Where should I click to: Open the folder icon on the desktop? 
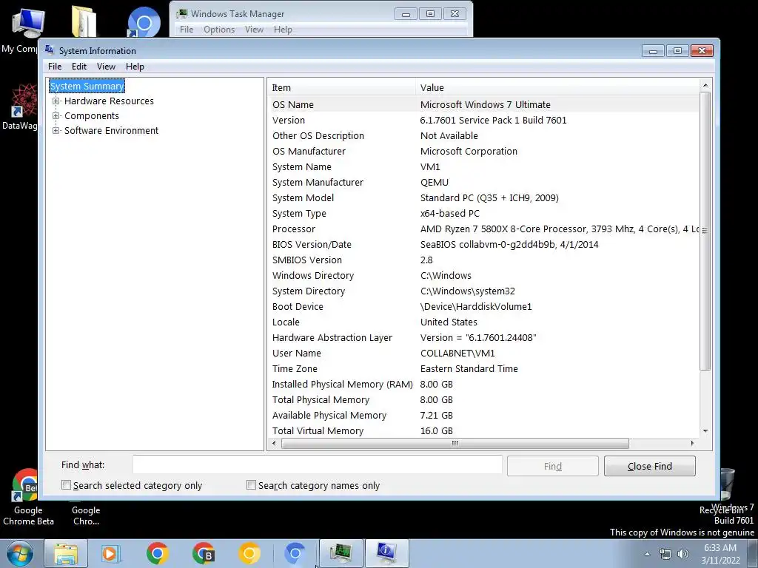84,21
